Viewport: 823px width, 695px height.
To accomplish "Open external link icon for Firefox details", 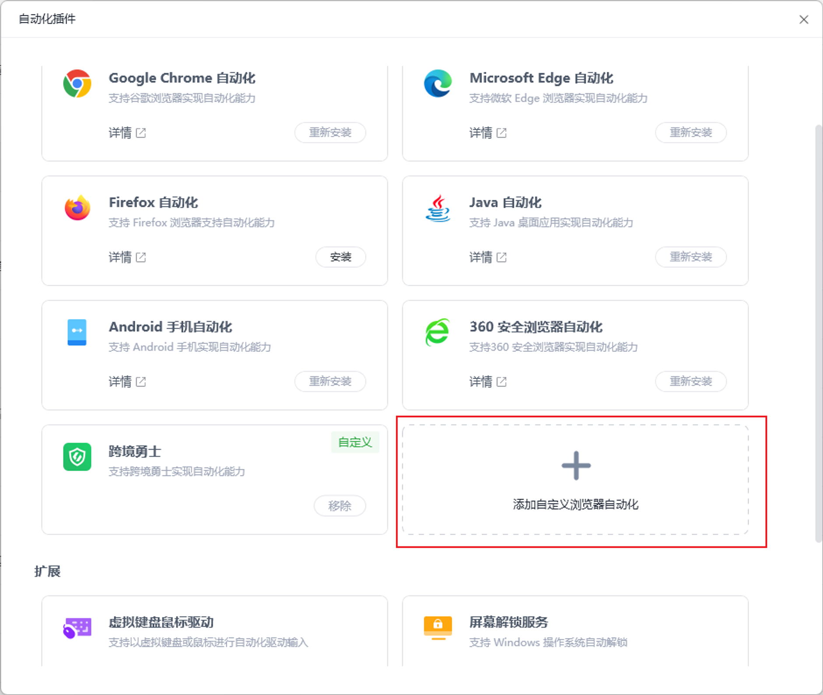I will tap(141, 257).
